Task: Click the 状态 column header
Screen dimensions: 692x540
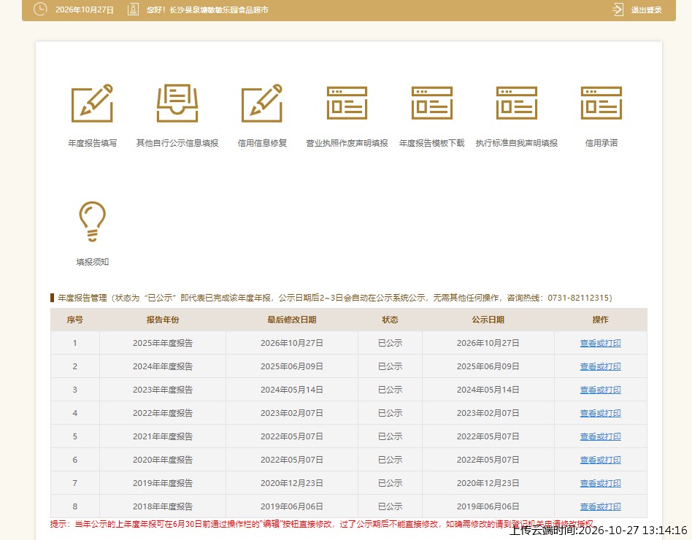Action: coord(390,320)
